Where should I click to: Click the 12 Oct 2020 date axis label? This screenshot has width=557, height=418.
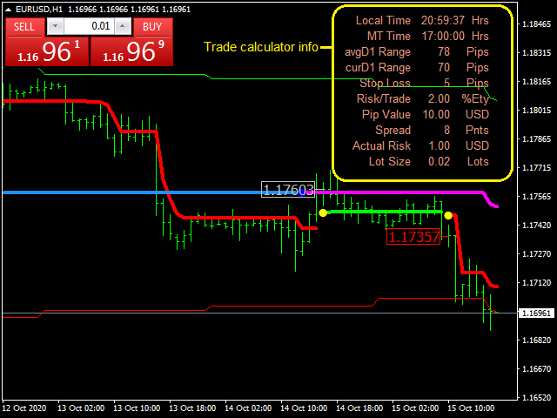pos(24,408)
